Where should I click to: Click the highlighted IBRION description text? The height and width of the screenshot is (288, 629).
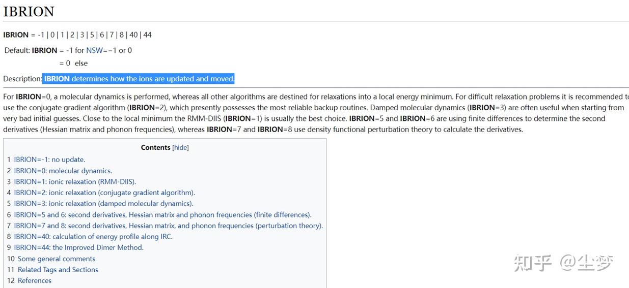tap(139, 79)
